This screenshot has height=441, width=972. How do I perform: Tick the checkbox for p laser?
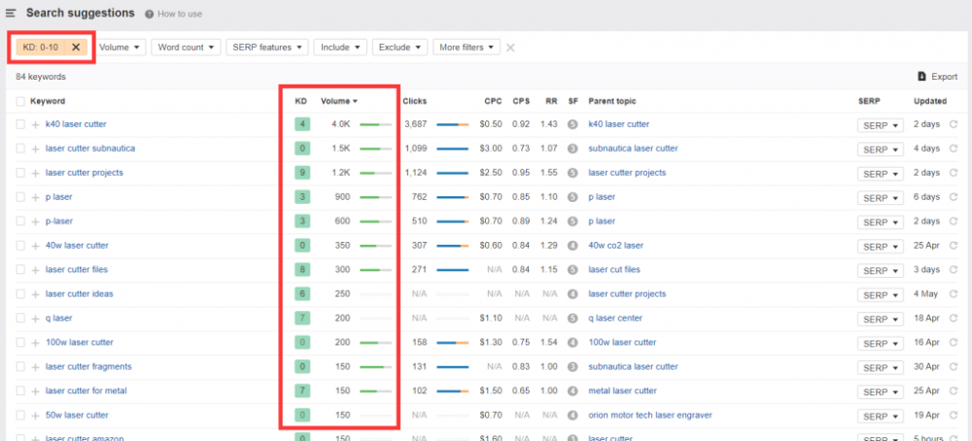pyautogui.click(x=20, y=197)
